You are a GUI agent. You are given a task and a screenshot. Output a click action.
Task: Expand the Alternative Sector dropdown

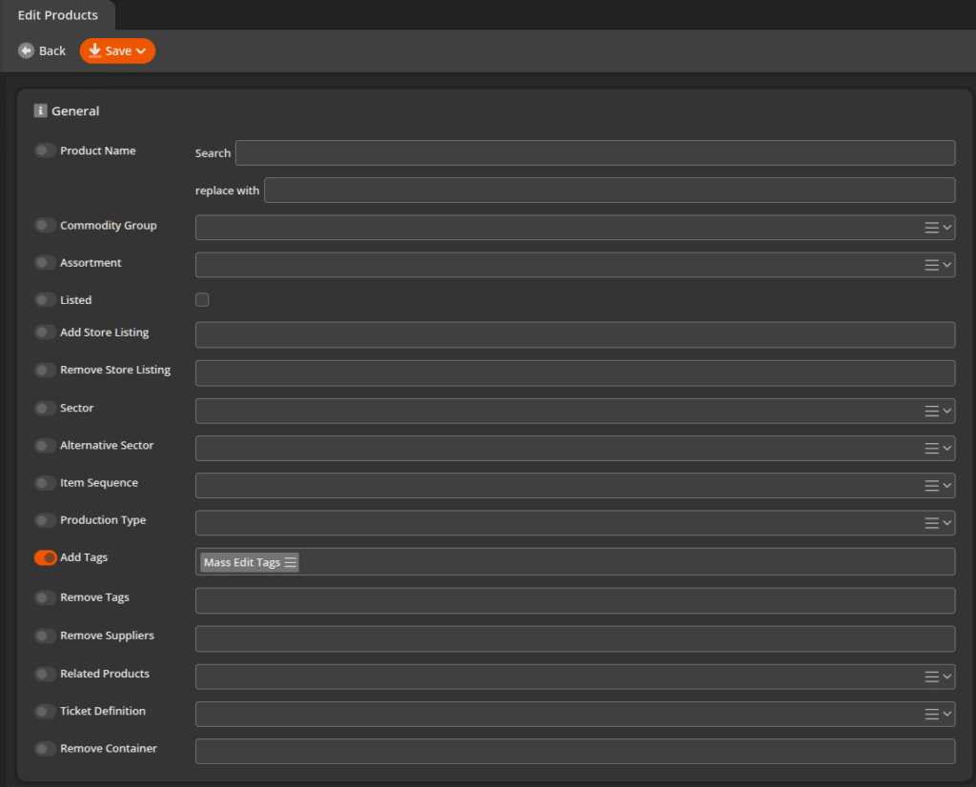click(x=946, y=448)
